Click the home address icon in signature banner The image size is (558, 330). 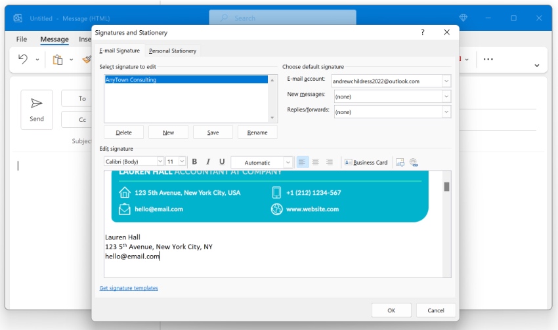click(125, 192)
